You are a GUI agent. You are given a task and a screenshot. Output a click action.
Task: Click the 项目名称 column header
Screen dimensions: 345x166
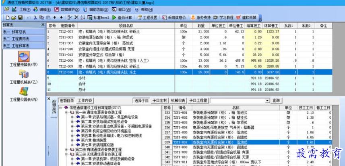point(126,26)
